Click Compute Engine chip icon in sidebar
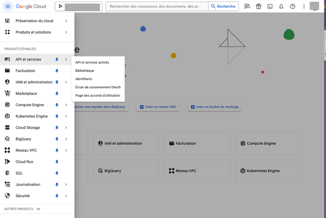 [x=7, y=105]
